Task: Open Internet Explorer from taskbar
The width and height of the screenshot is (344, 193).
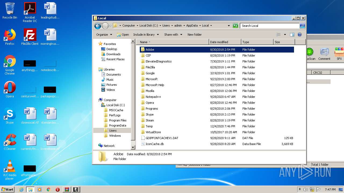Action: [x=21, y=190]
